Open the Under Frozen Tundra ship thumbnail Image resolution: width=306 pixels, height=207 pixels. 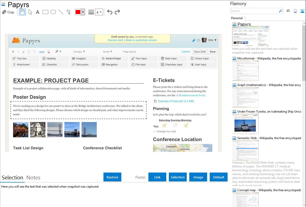pyautogui.click(x=245, y=124)
